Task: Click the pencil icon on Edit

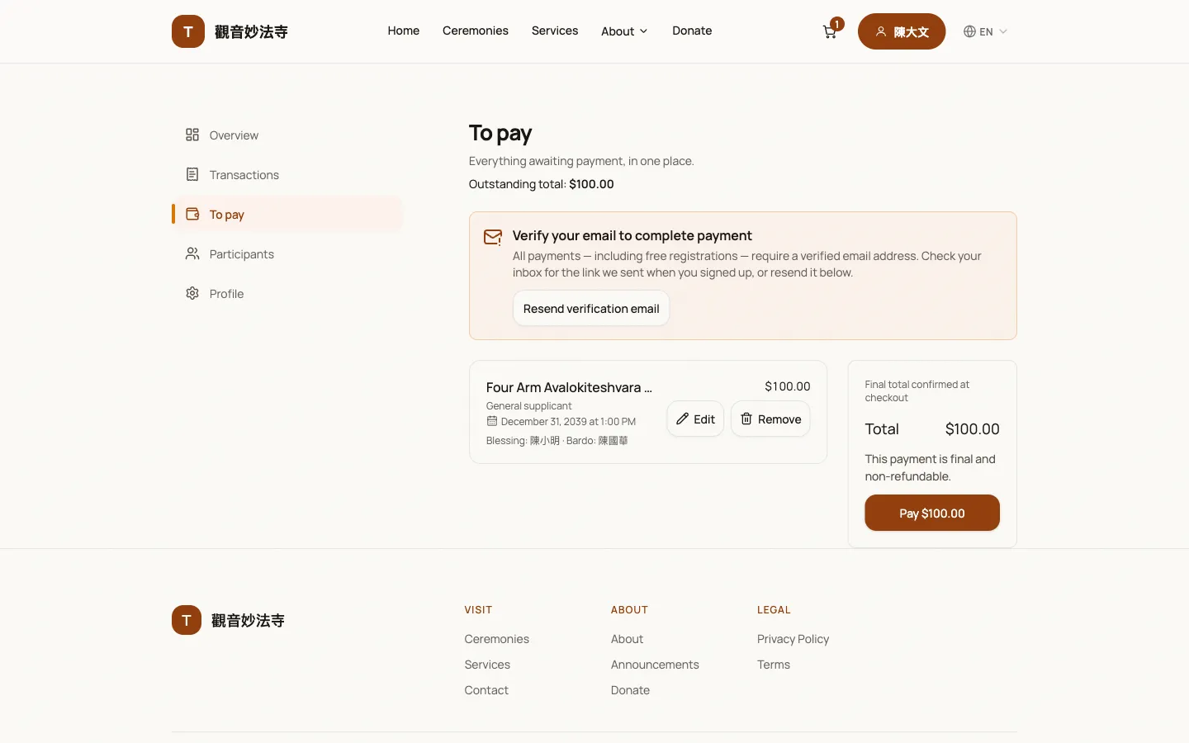Action: tap(682, 419)
